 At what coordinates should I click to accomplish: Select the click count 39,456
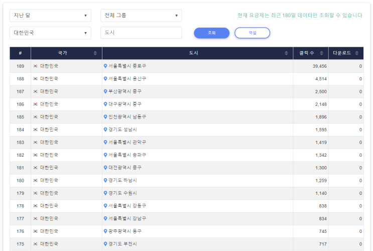pyautogui.click(x=319, y=66)
